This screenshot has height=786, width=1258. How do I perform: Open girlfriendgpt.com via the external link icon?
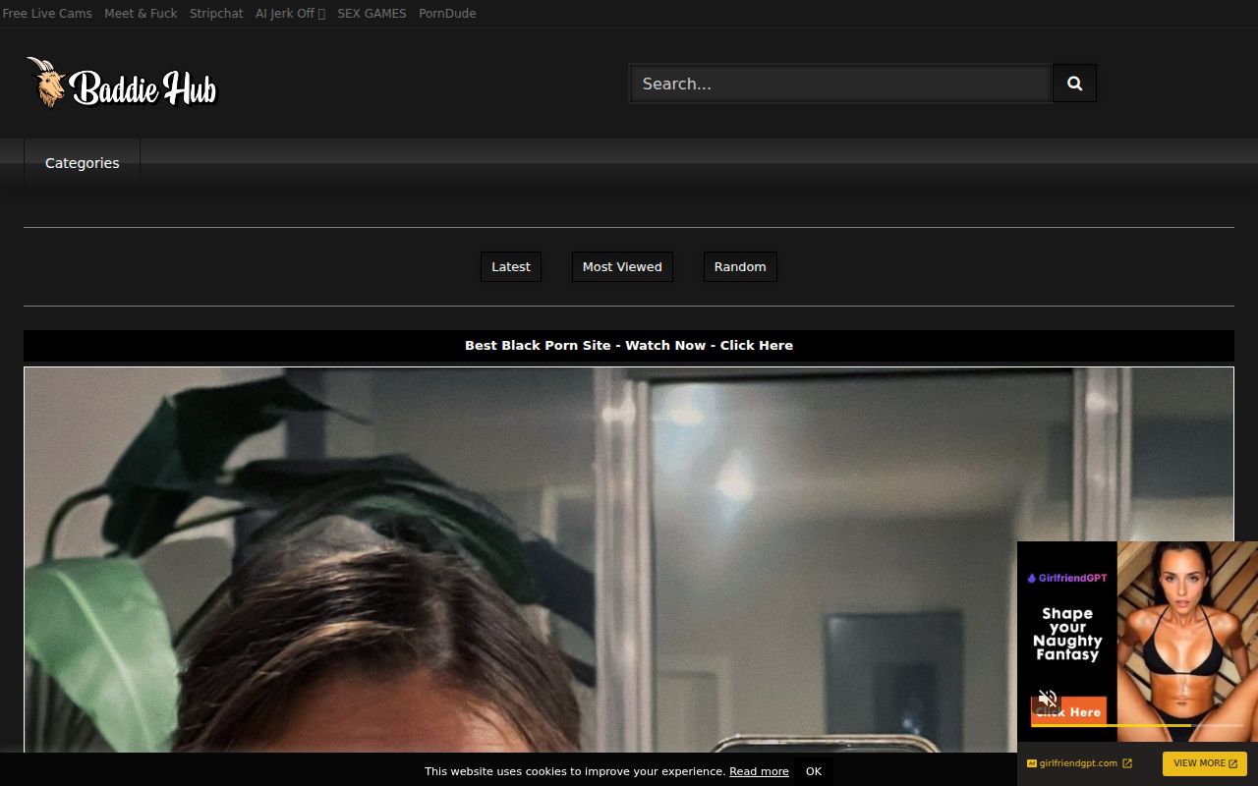coord(1126,763)
